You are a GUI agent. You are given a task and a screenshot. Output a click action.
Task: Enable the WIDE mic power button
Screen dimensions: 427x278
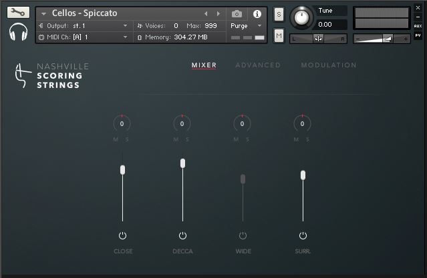[x=243, y=235]
